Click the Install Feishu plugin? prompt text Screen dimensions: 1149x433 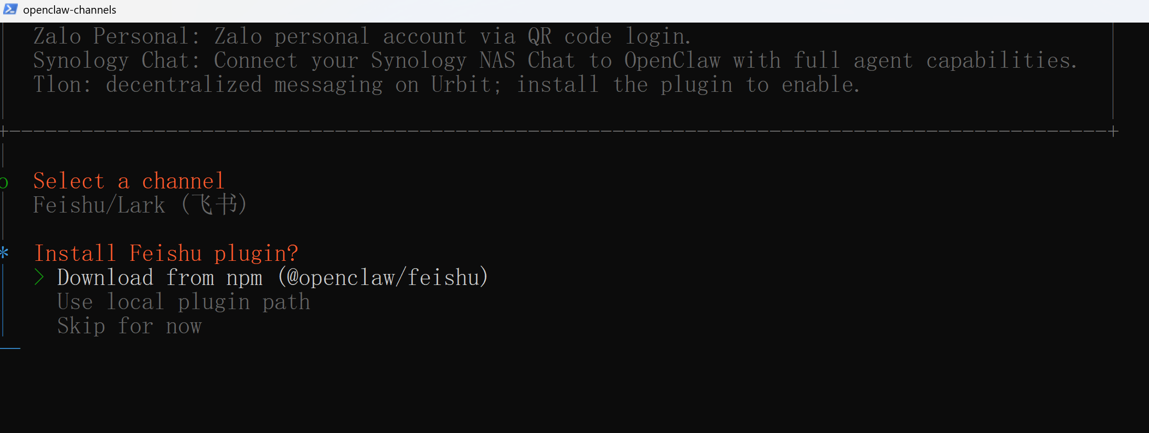point(166,254)
